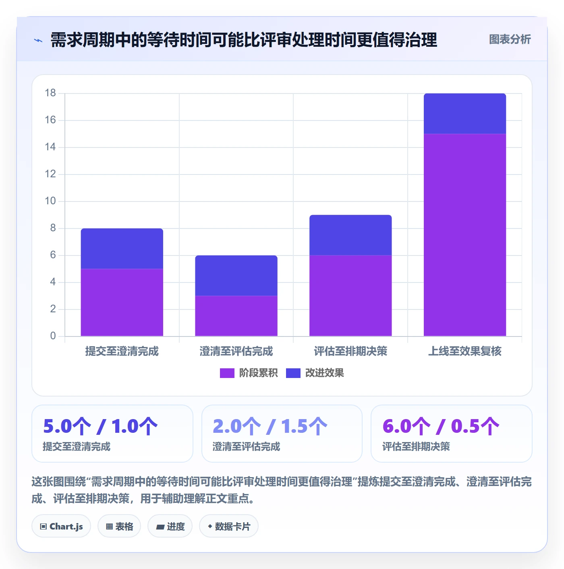Click the 数据卡片 tag
The width and height of the screenshot is (564, 569).
[229, 526]
